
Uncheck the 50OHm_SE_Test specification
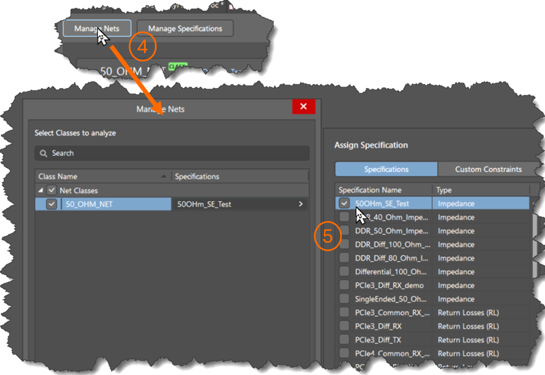[x=344, y=203]
